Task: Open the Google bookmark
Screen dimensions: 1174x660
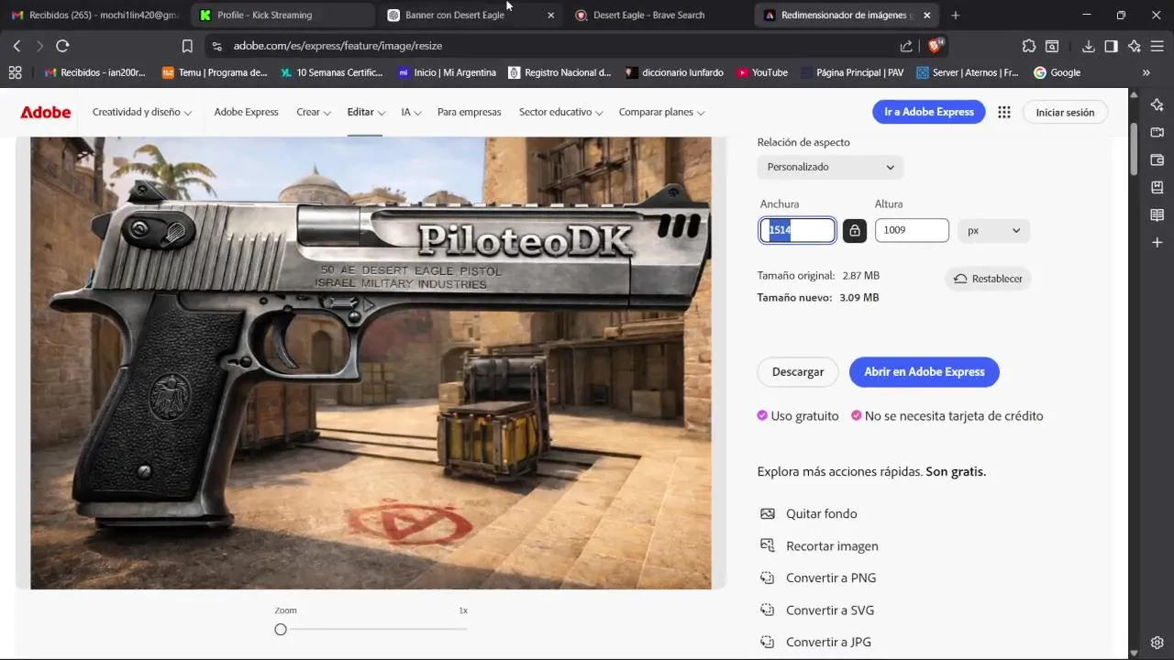Action: click(1058, 72)
